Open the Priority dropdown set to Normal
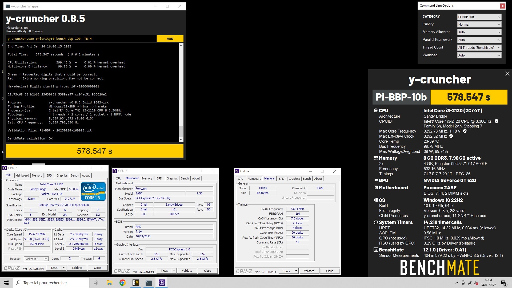 (479, 24)
